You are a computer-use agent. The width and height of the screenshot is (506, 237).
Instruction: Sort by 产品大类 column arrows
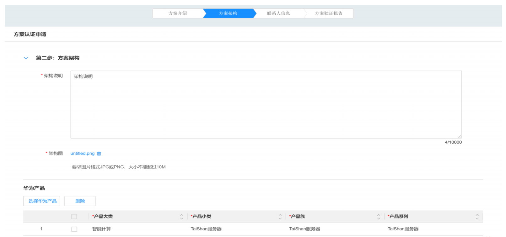(181, 217)
